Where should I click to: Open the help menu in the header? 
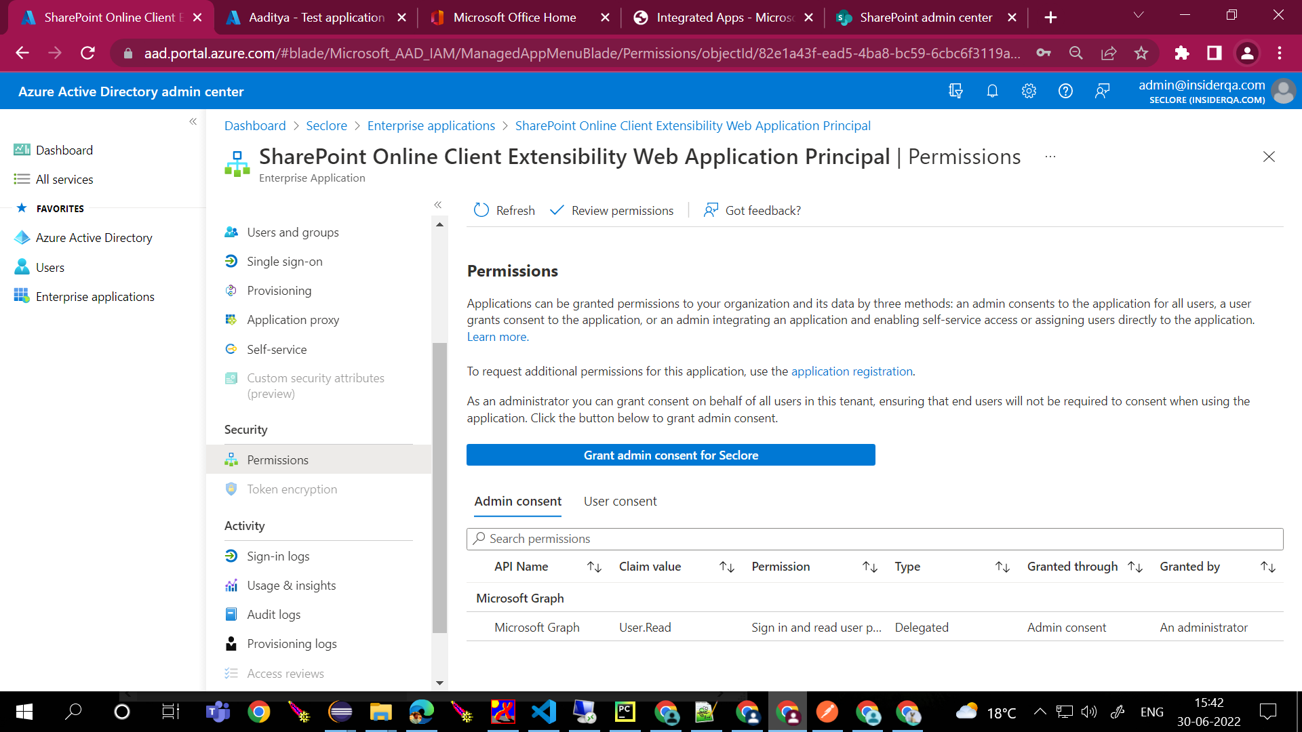coord(1065,90)
